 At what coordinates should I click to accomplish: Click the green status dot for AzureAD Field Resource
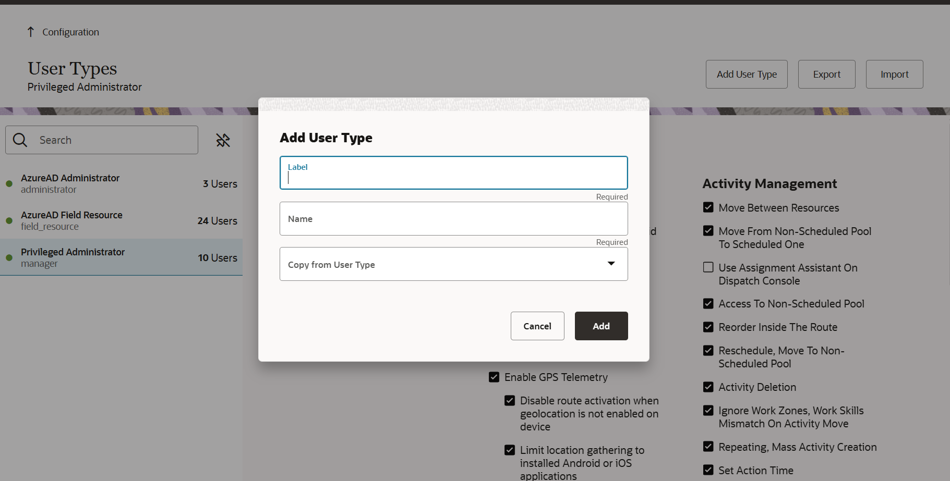click(9, 220)
